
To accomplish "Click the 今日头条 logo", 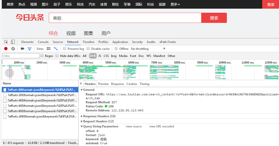I will [x=30, y=18].
